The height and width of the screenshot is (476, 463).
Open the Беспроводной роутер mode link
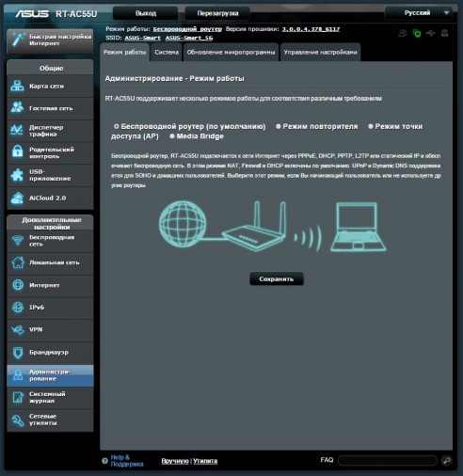click(187, 29)
